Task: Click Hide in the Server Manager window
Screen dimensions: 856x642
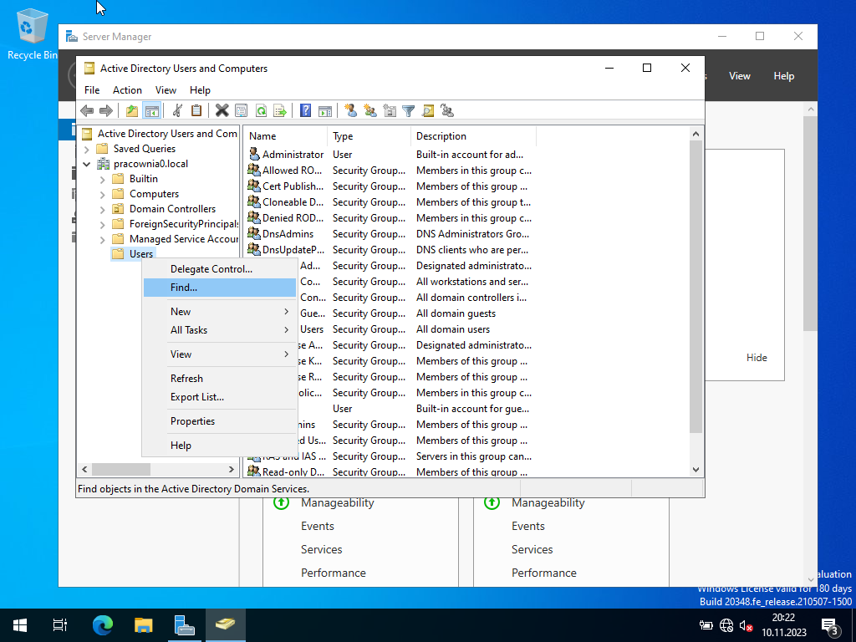Action: tap(756, 358)
